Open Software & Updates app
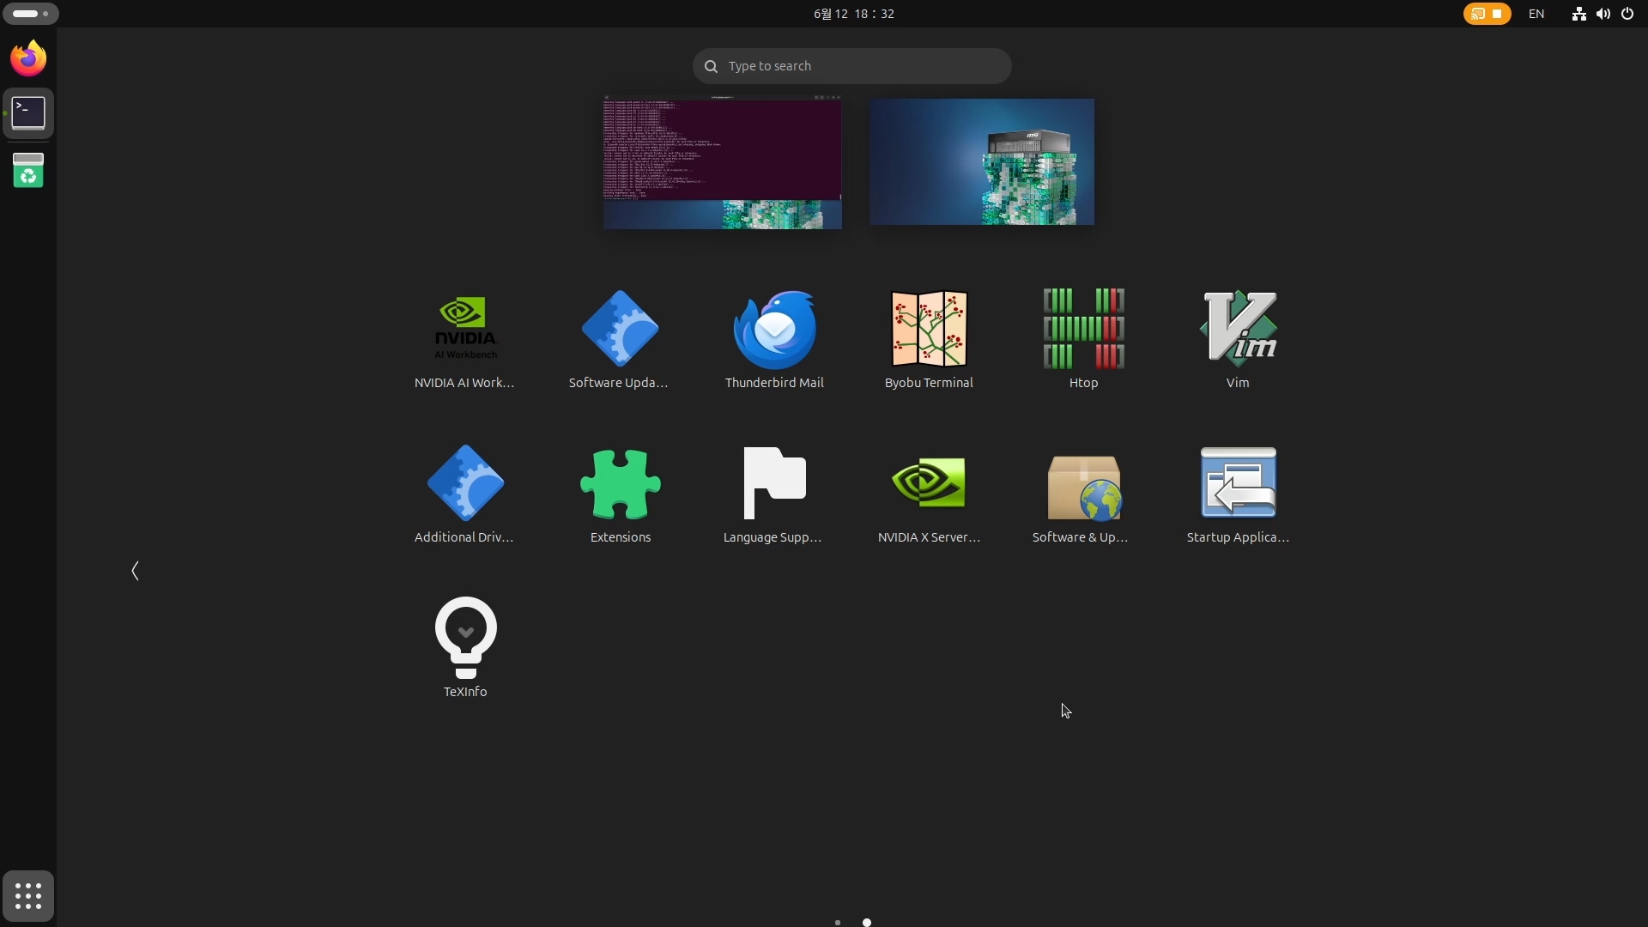The width and height of the screenshot is (1648, 927). (1081, 494)
